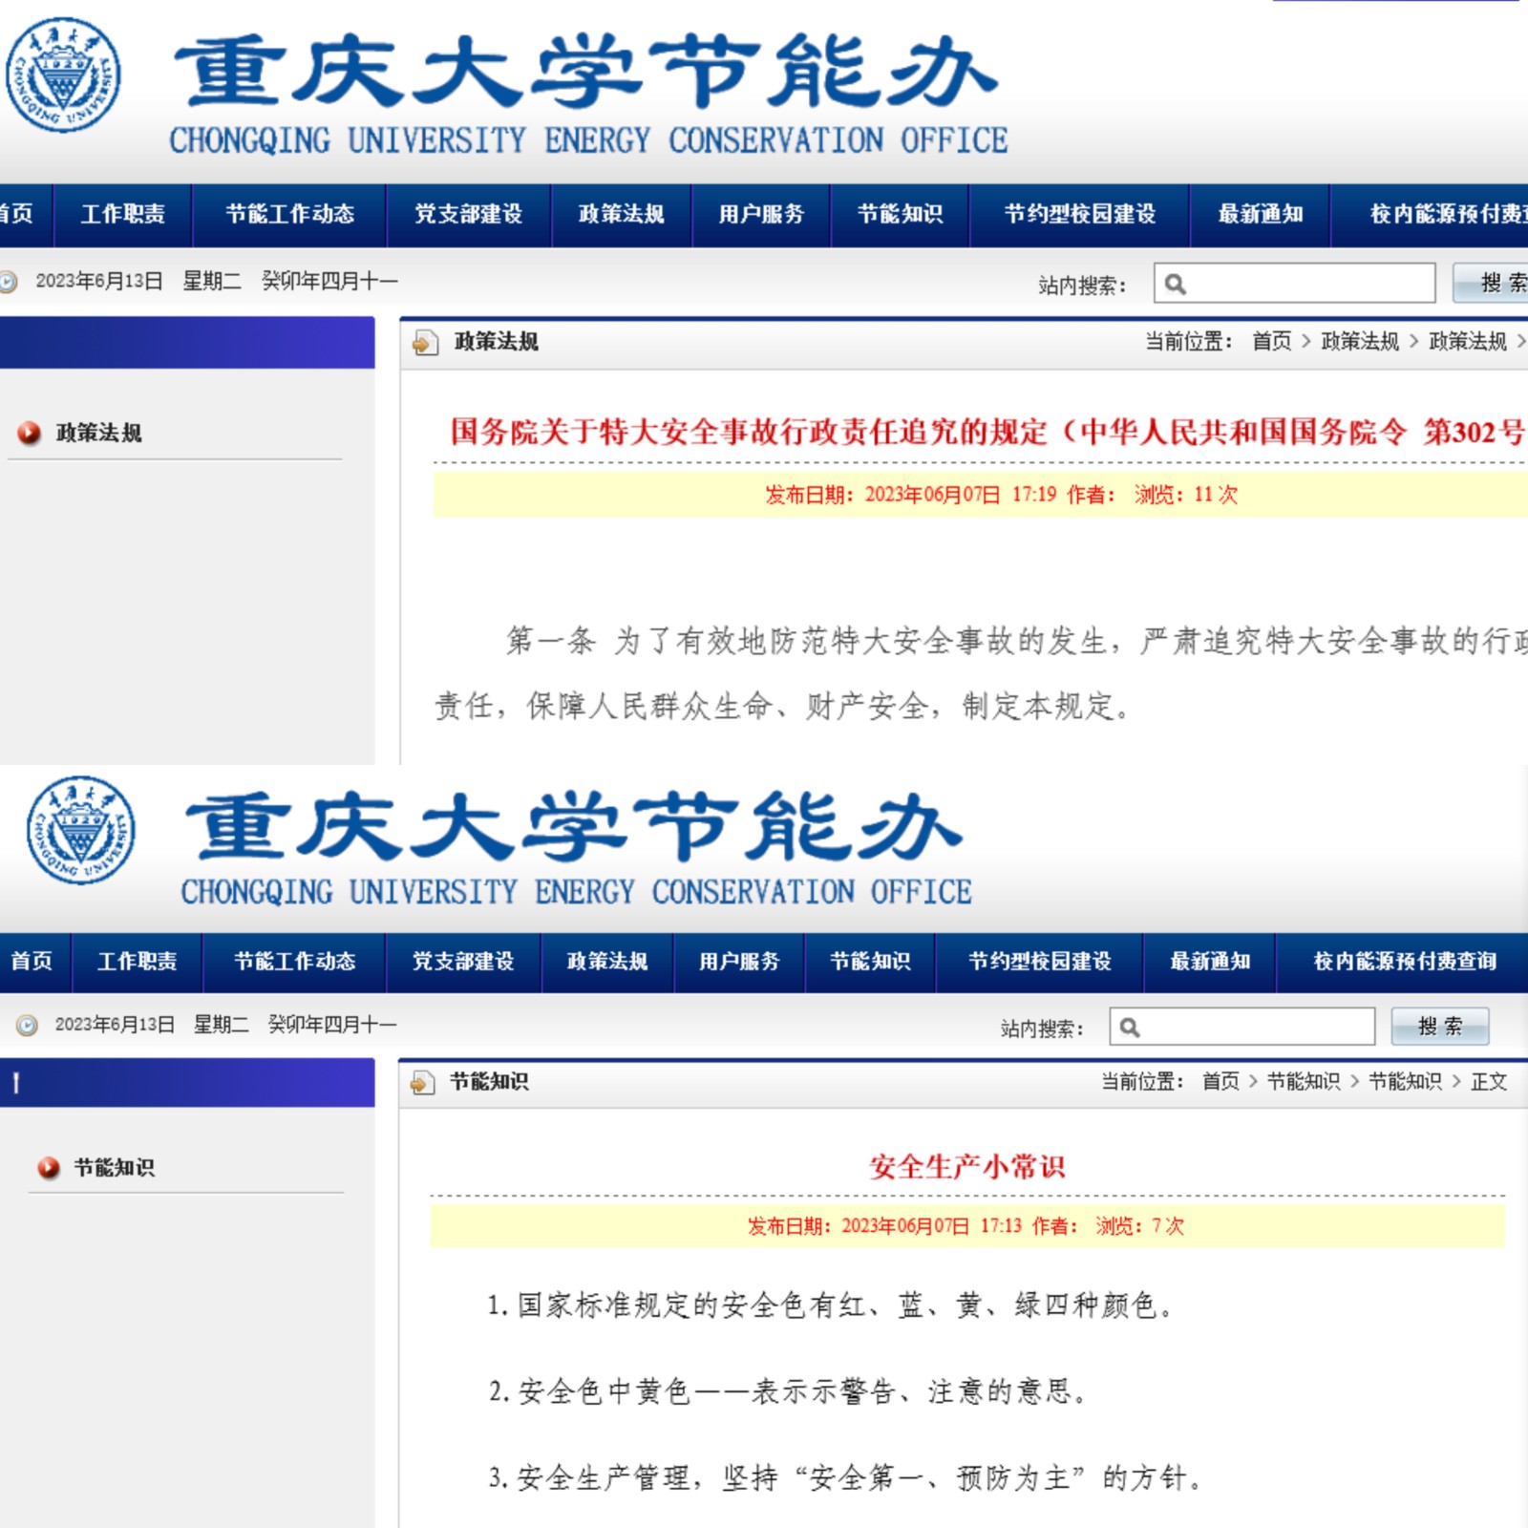Open sidebar 政策法规 link in upper page
The height and width of the screenshot is (1528, 1528).
click(x=99, y=433)
